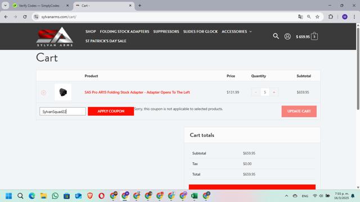
Task: Click the coupon code input field
Action: point(62,112)
